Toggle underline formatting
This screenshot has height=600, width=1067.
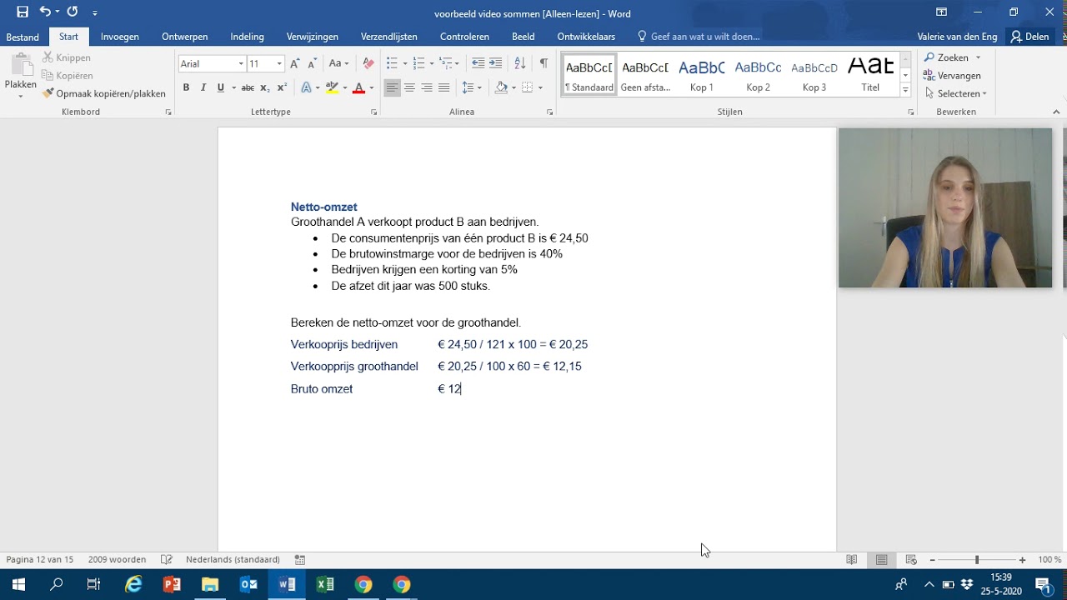pos(220,87)
